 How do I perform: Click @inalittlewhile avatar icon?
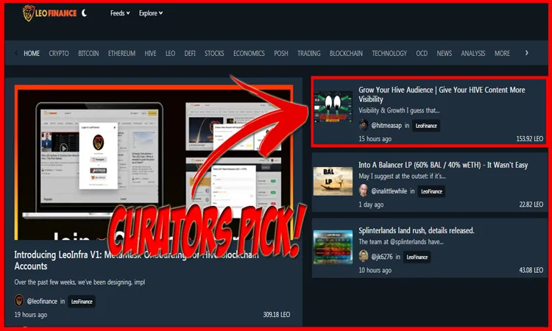[x=364, y=191]
